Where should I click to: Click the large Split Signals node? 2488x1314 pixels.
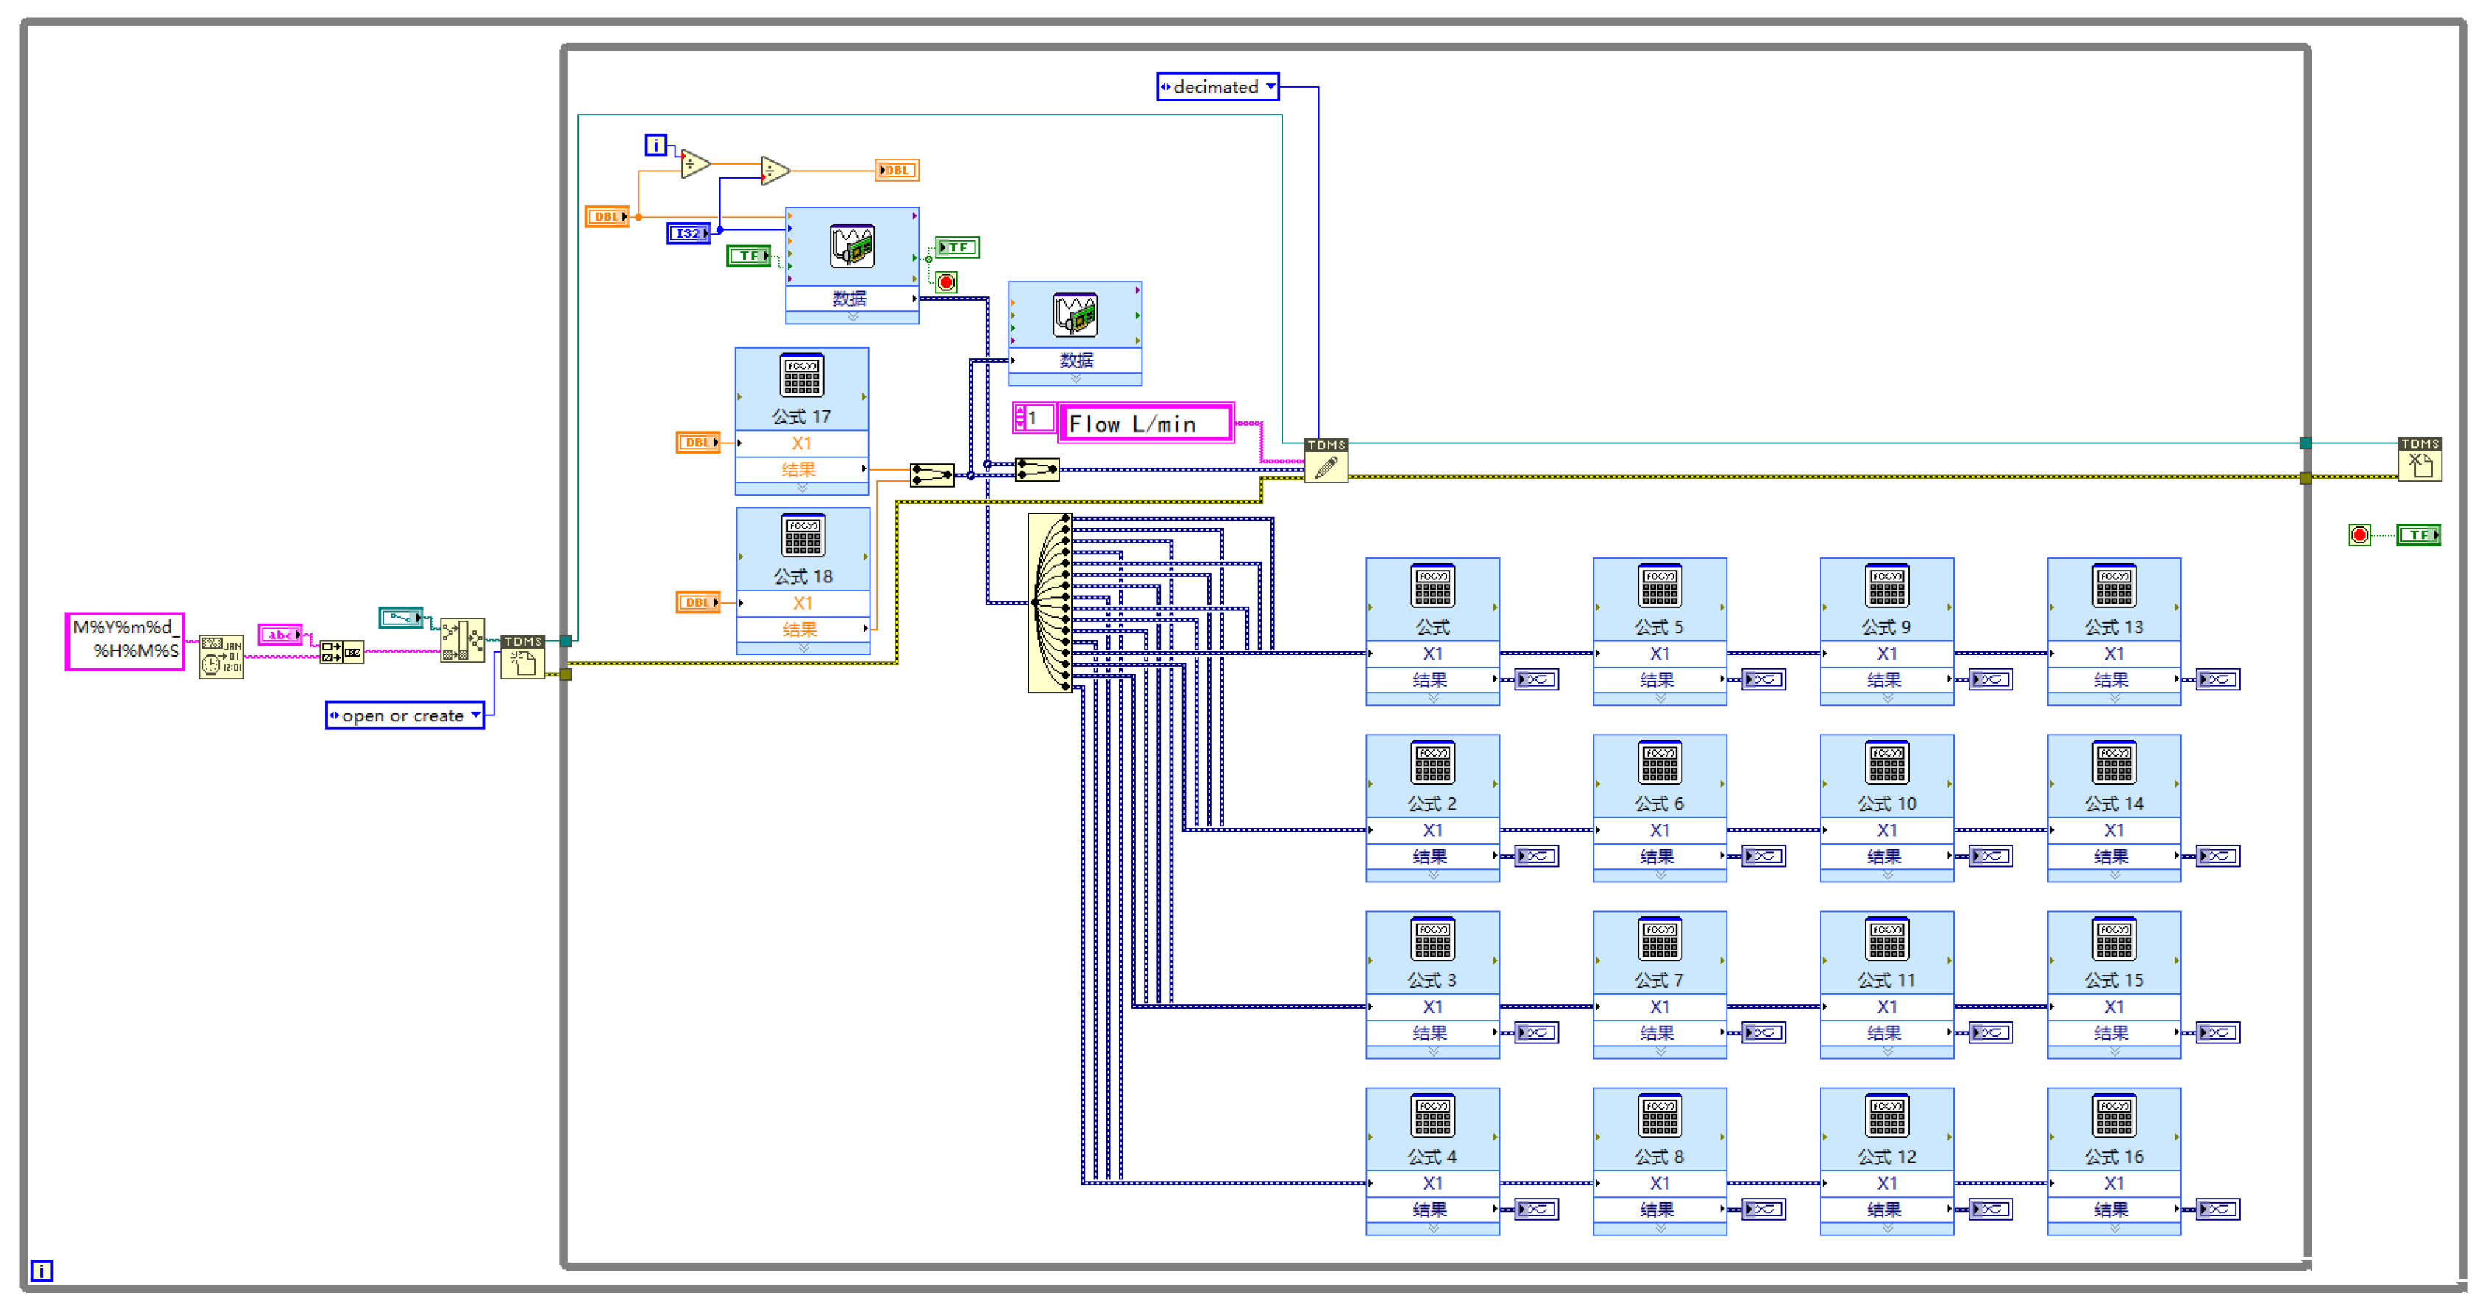[x=1050, y=604]
